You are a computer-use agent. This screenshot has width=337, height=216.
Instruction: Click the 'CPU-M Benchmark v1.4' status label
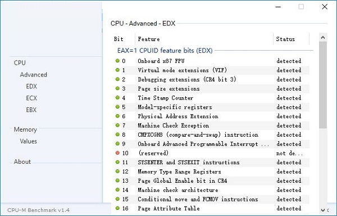click(38, 210)
